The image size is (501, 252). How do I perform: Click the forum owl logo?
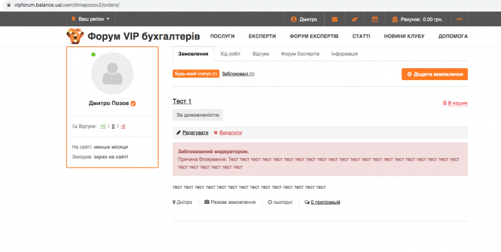[x=75, y=36]
